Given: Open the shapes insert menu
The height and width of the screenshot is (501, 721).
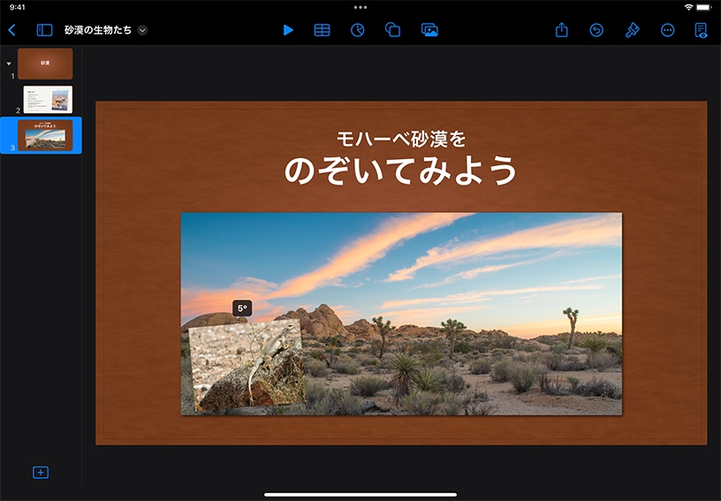Looking at the screenshot, I should pos(393,30).
